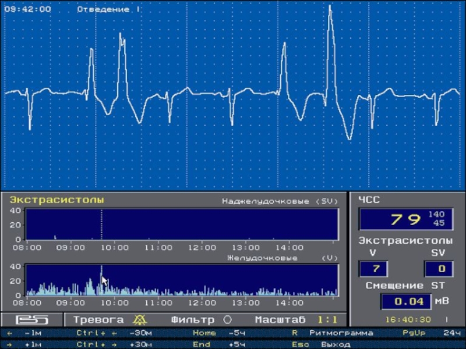The height and width of the screenshot is (349, 466).
Task: Click the PS logo in the bottom bar
Action: pos(32,319)
